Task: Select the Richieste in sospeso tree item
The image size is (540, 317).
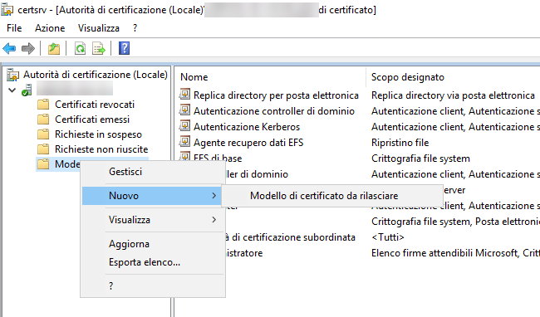Action: pos(98,134)
